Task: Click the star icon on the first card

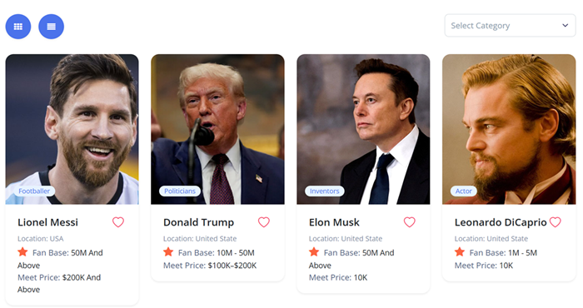Action: click(22, 252)
